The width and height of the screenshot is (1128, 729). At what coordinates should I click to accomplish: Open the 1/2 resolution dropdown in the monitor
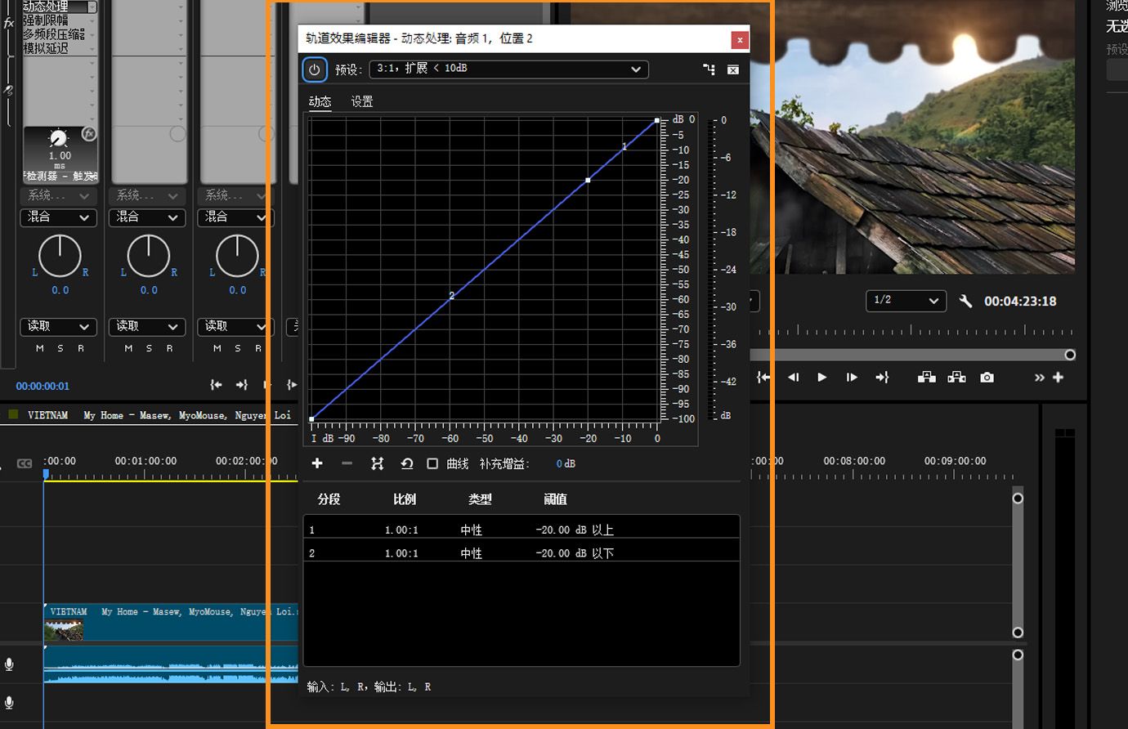coord(905,301)
